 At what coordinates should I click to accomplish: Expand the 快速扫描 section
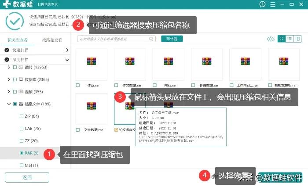[67, 50]
